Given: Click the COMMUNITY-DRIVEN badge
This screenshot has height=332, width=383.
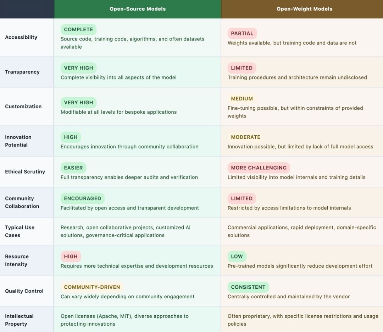Looking at the screenshot, I should point(92,287).
